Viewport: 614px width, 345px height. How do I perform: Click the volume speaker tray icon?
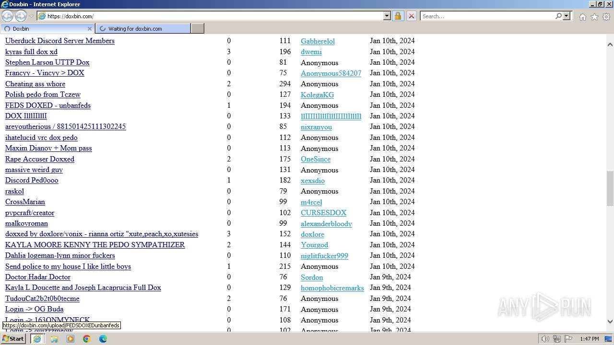coord(545,339)
